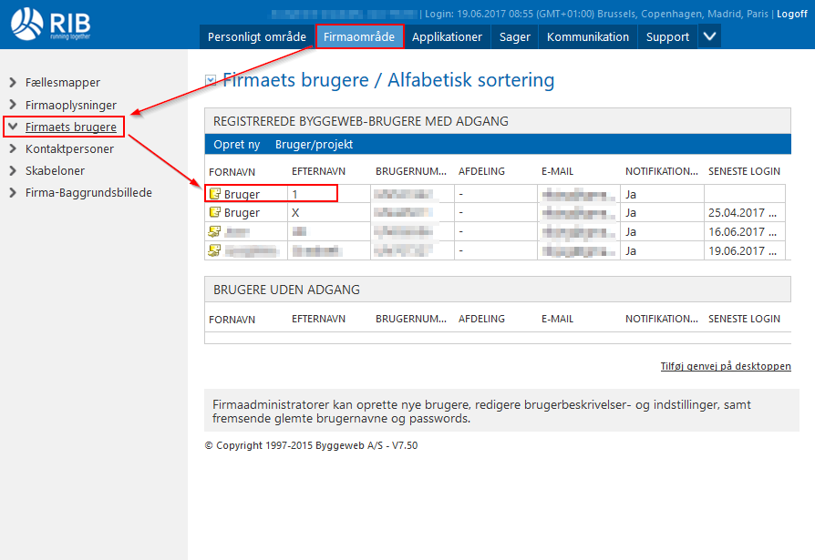
Task: Click the user icon beside Bruger X
Action: click(x=214, y=212)
